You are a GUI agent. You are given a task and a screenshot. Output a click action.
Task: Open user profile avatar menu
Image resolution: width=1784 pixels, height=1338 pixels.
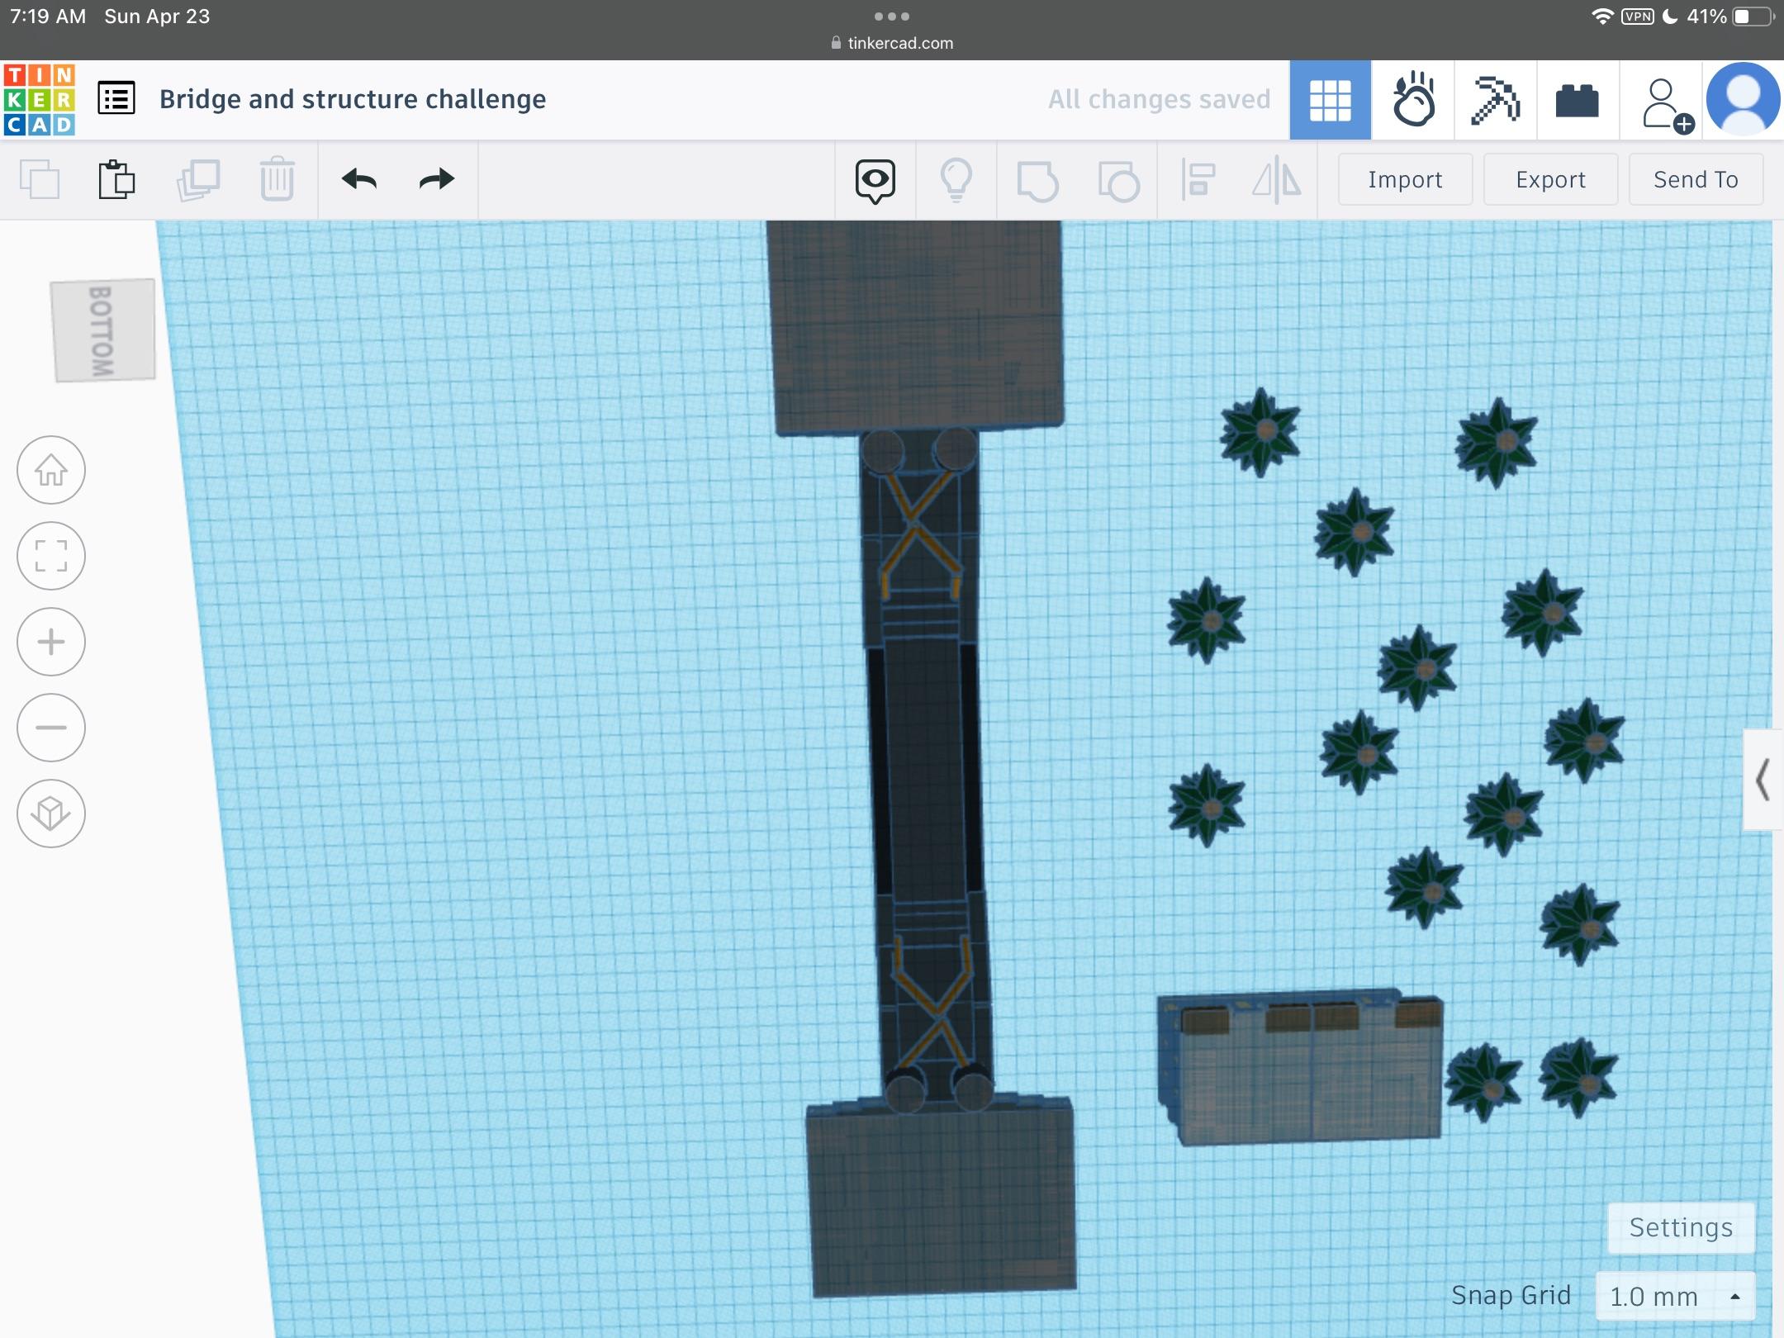1743,99
